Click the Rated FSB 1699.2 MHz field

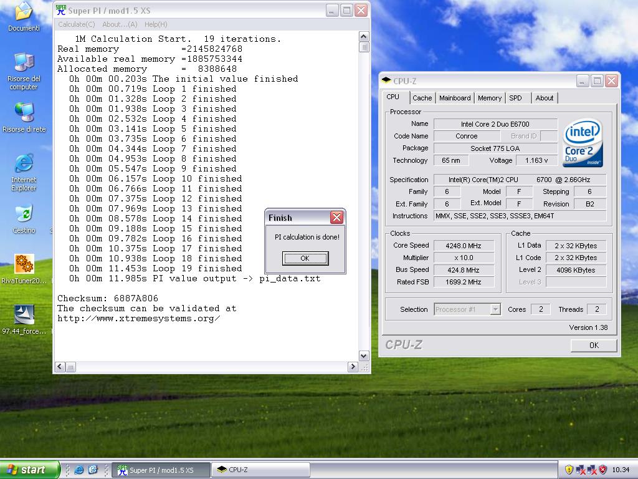pyautogui.click(x=464, y=281)
